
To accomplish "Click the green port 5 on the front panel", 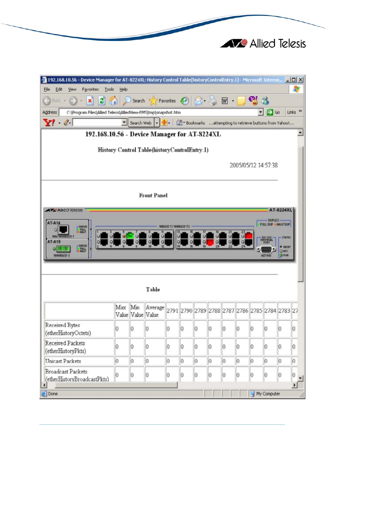I will 130,236.
